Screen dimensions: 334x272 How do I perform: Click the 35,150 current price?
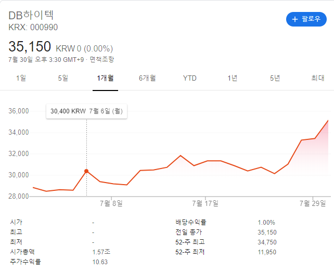(x=30, y=46)
